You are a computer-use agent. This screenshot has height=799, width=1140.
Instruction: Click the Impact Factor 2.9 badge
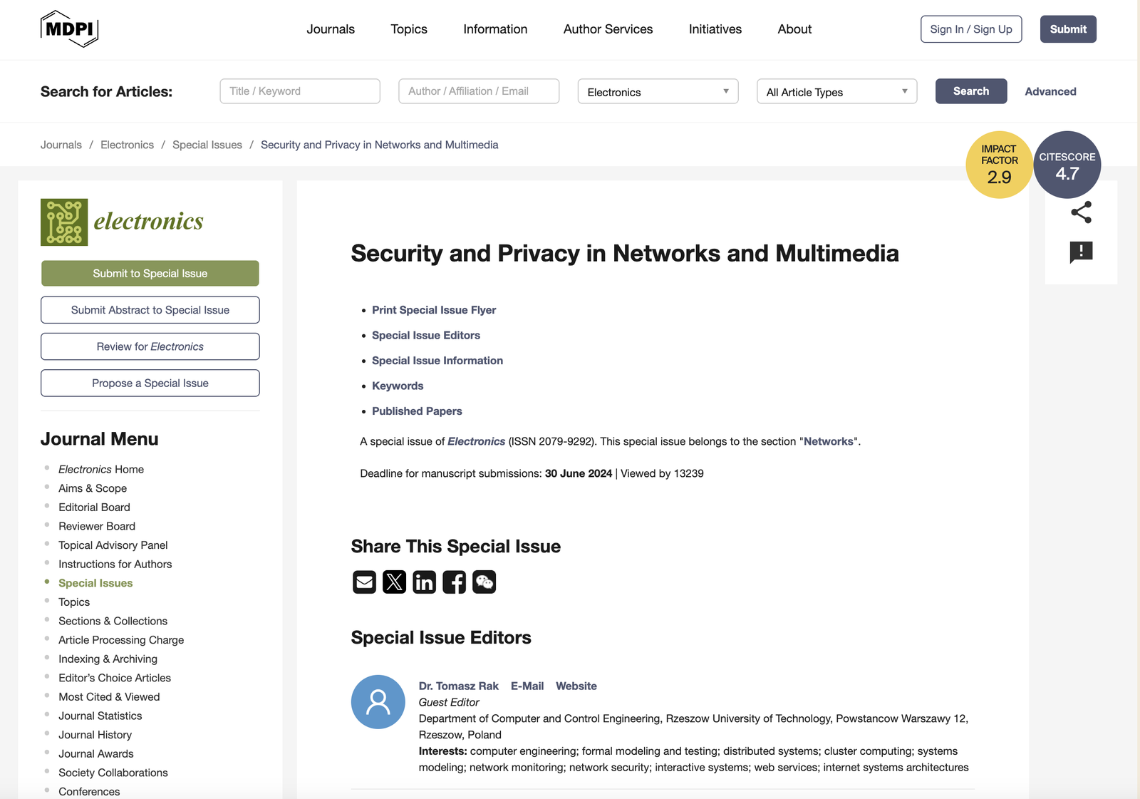(x=998, y=165)
